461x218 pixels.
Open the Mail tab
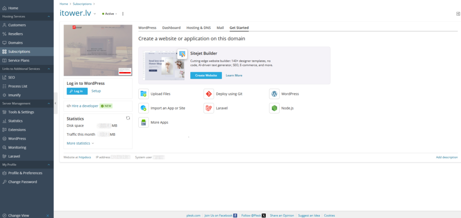[x=220, y=28]
